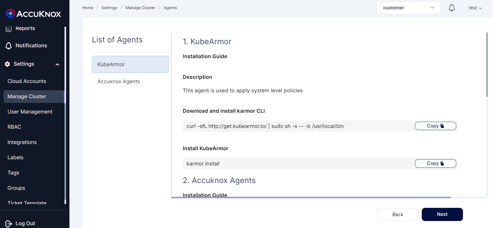493x228 pixels.
Task: Copy the curl karmor CLI command
Action: click(435, 126)
